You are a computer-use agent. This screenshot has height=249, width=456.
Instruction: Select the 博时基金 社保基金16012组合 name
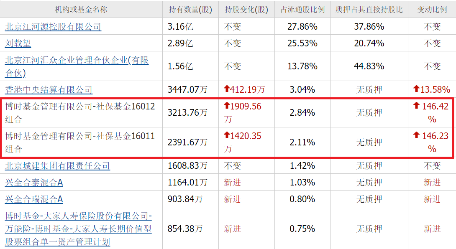[80, 113]
